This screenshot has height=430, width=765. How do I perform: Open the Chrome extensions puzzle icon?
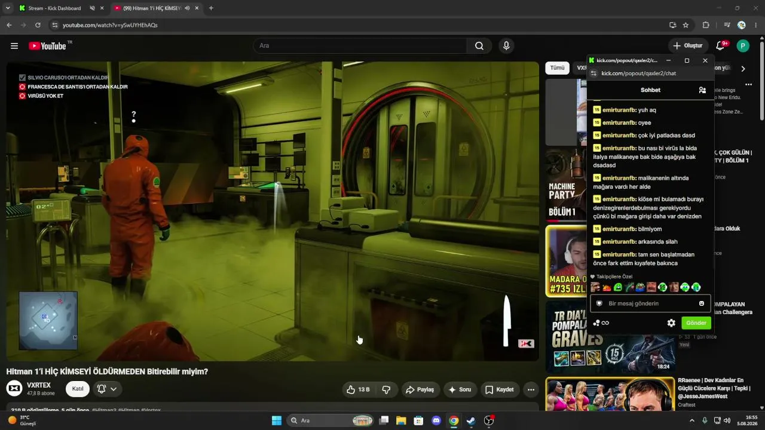[x=706, y=25]
